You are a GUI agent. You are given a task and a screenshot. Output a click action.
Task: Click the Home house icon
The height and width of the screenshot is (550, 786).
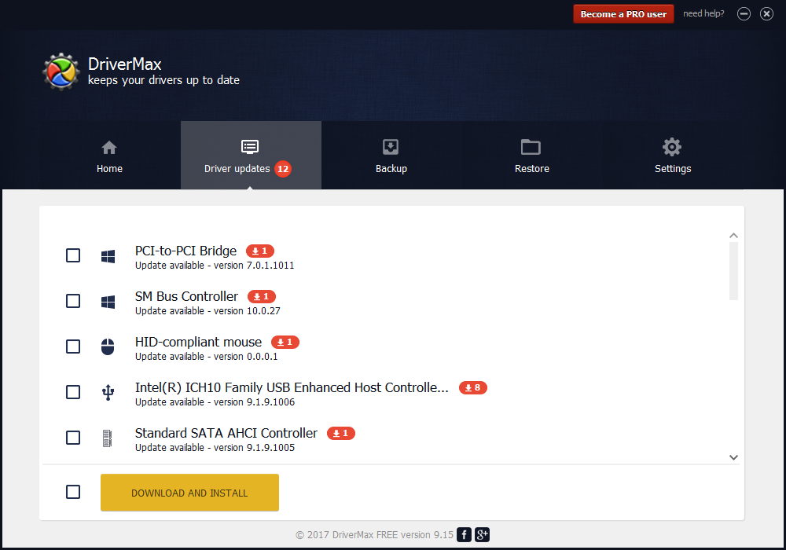109,147
